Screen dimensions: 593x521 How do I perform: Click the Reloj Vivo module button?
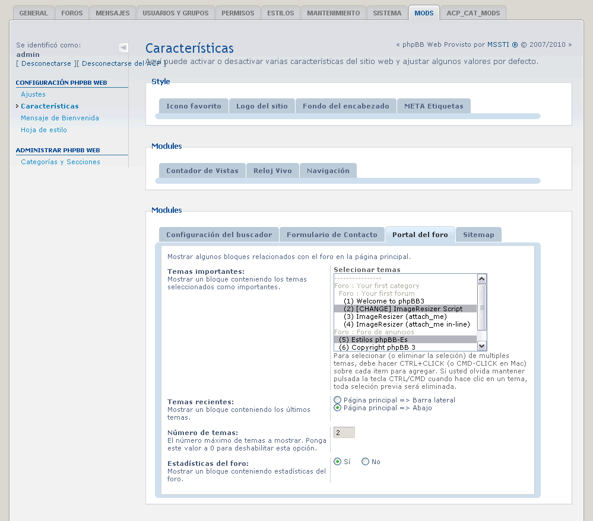tap(272, 170)
